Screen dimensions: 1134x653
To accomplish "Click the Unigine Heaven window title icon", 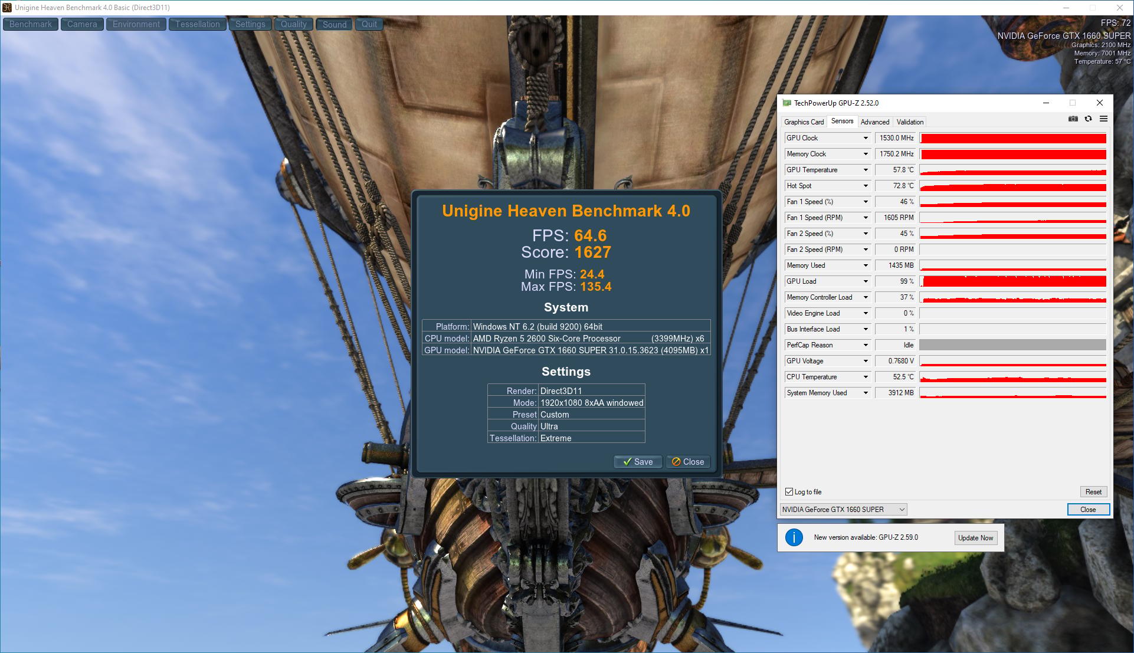I will pyautogui.click(x=7, y=8).
